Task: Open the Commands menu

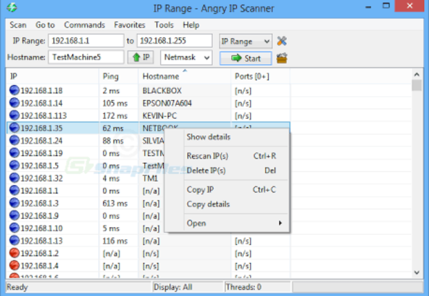Action: (85, 25)
